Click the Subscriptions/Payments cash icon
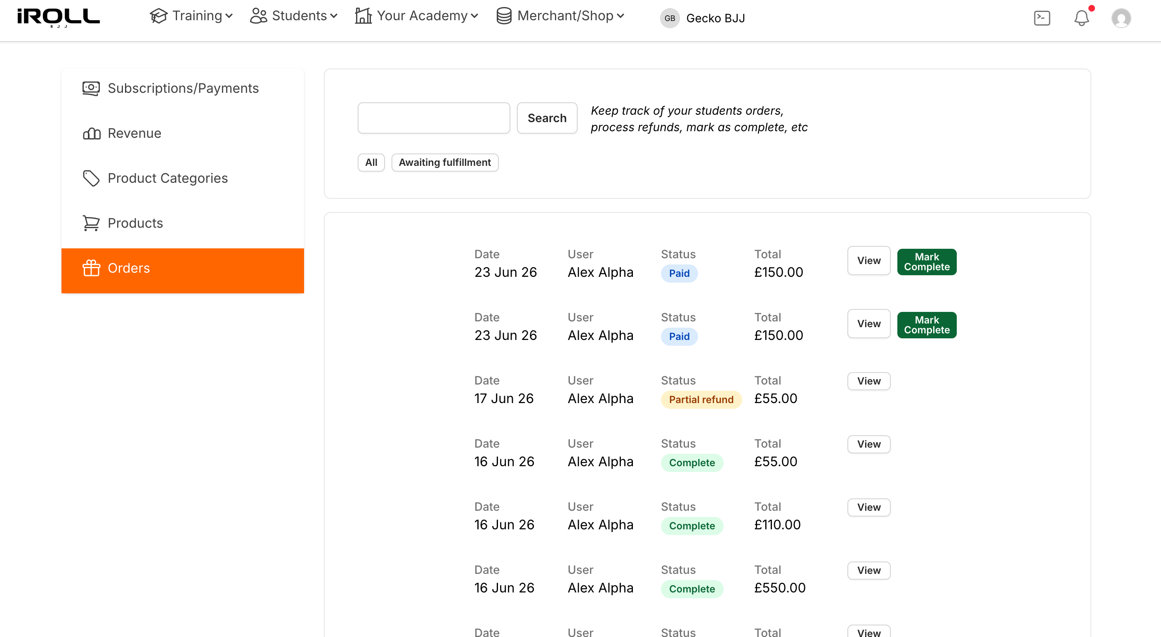This screenshot has width=1161, height=637. coord(91,88)
